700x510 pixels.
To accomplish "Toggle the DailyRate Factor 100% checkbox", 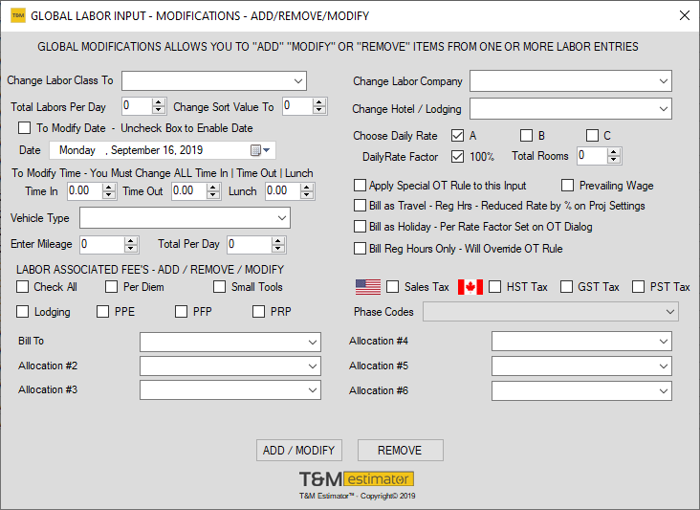I will (458, 156).
